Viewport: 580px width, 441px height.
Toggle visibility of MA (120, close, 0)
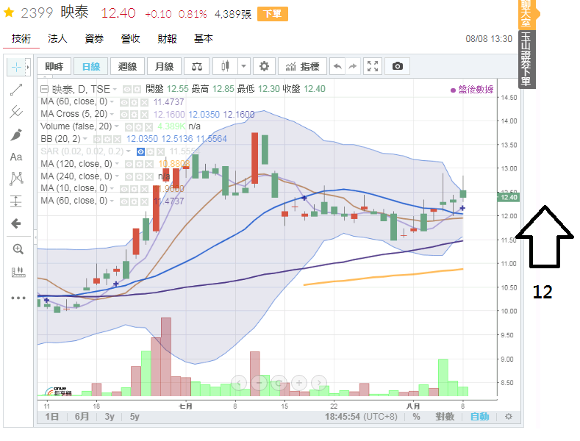click(129, 164)
